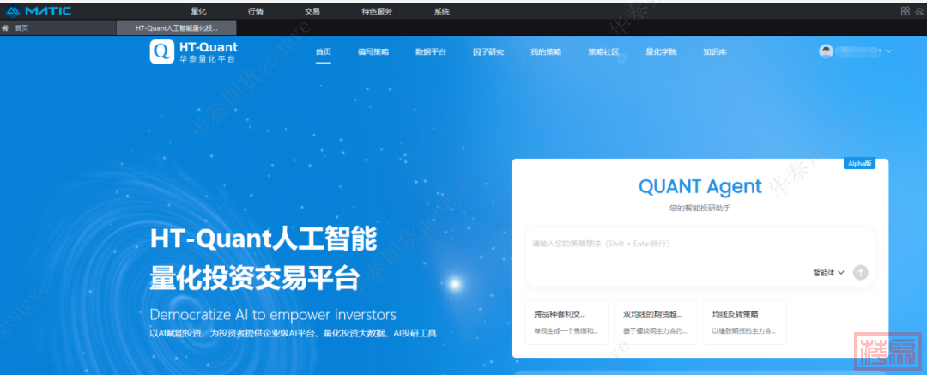Expand the 智能体 mode dropdown

point(829,272)
